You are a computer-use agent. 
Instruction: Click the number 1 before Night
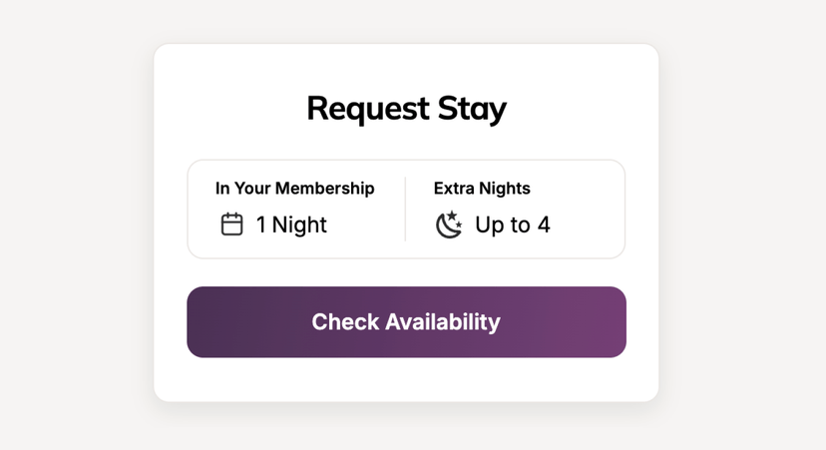pos(261,225)
